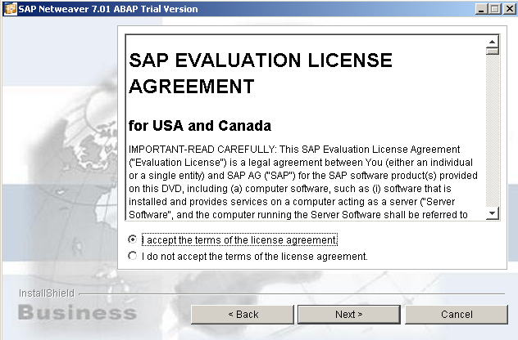
Task: Maximize the SAP Netweaver installer window
Action: coord(495,9)
